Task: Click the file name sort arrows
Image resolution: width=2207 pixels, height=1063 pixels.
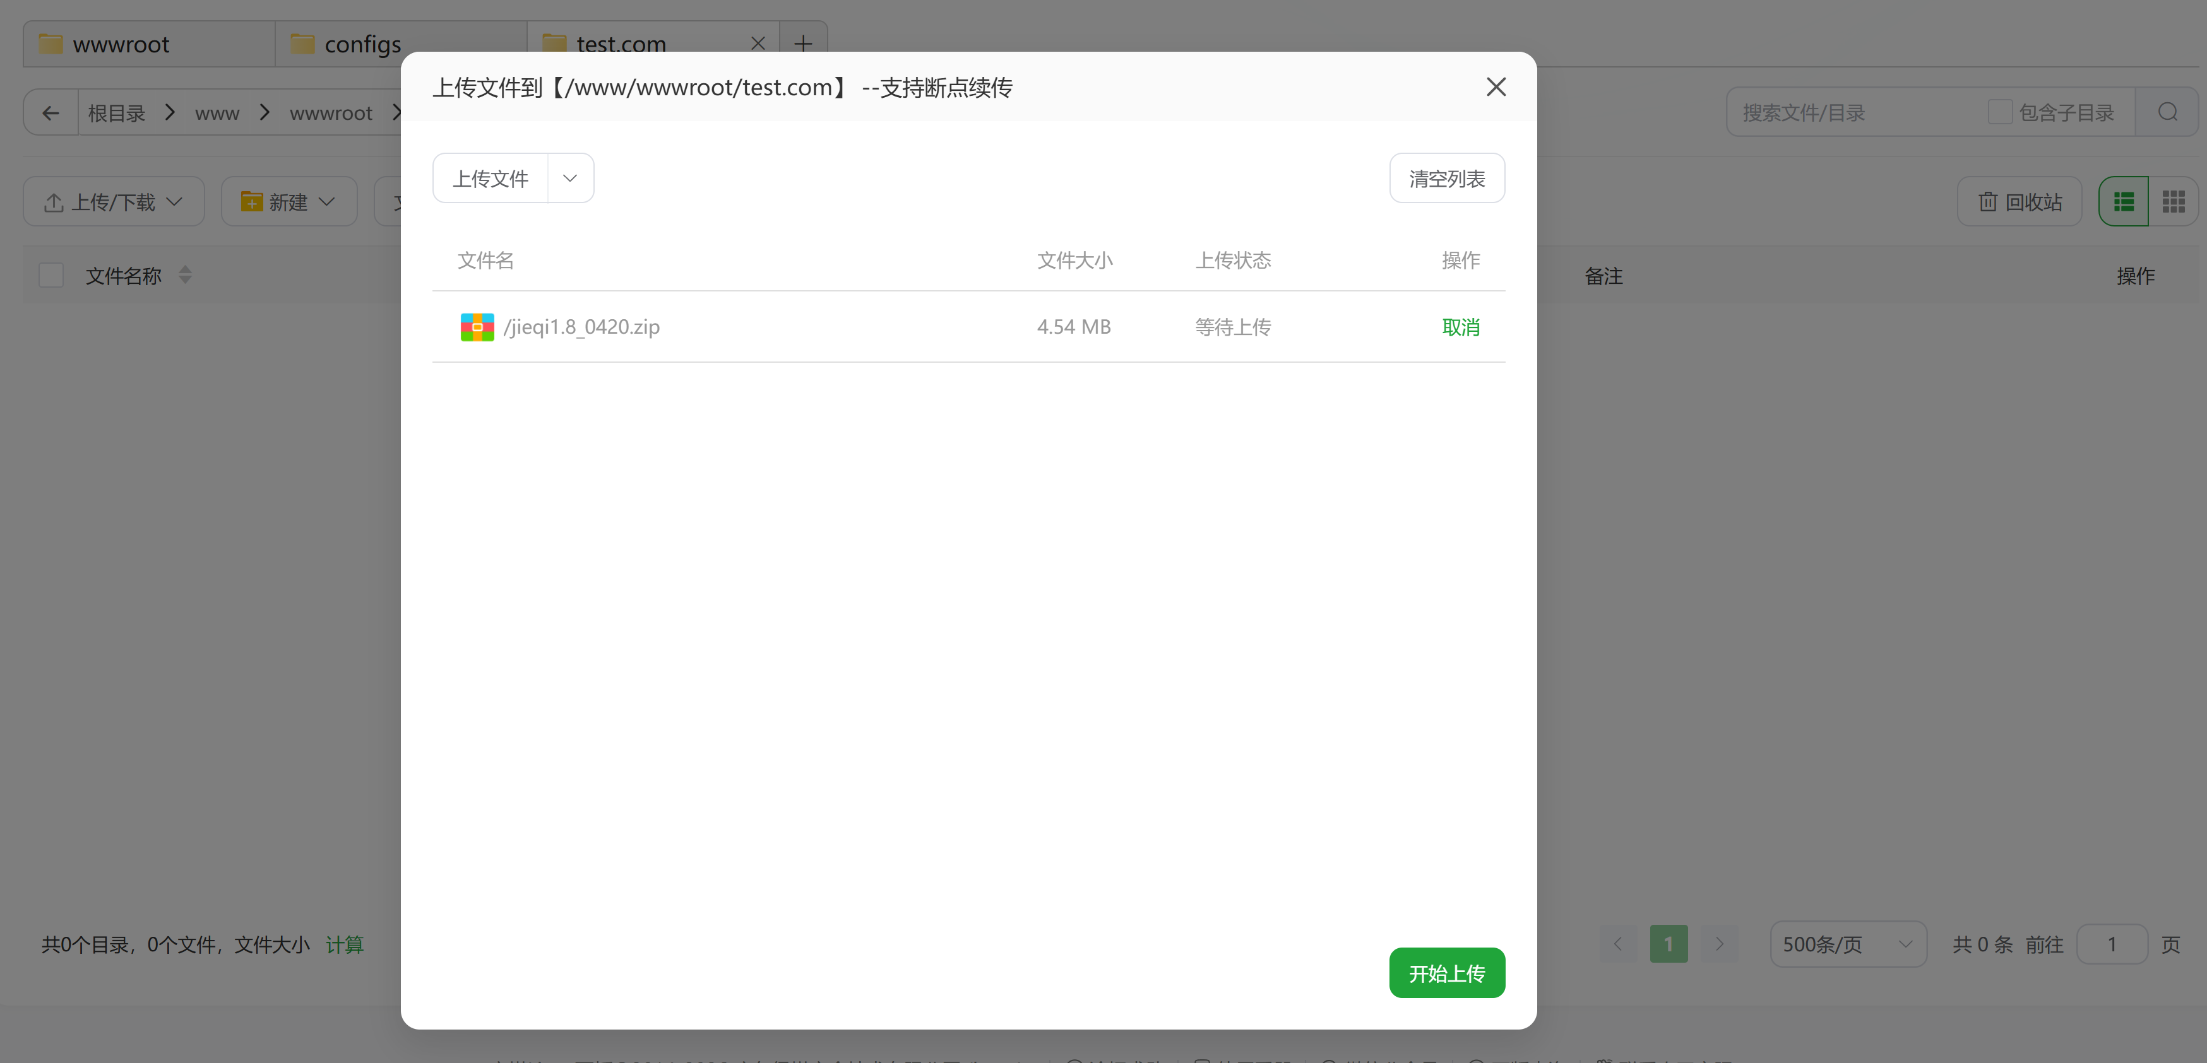Action: [185, 274]
